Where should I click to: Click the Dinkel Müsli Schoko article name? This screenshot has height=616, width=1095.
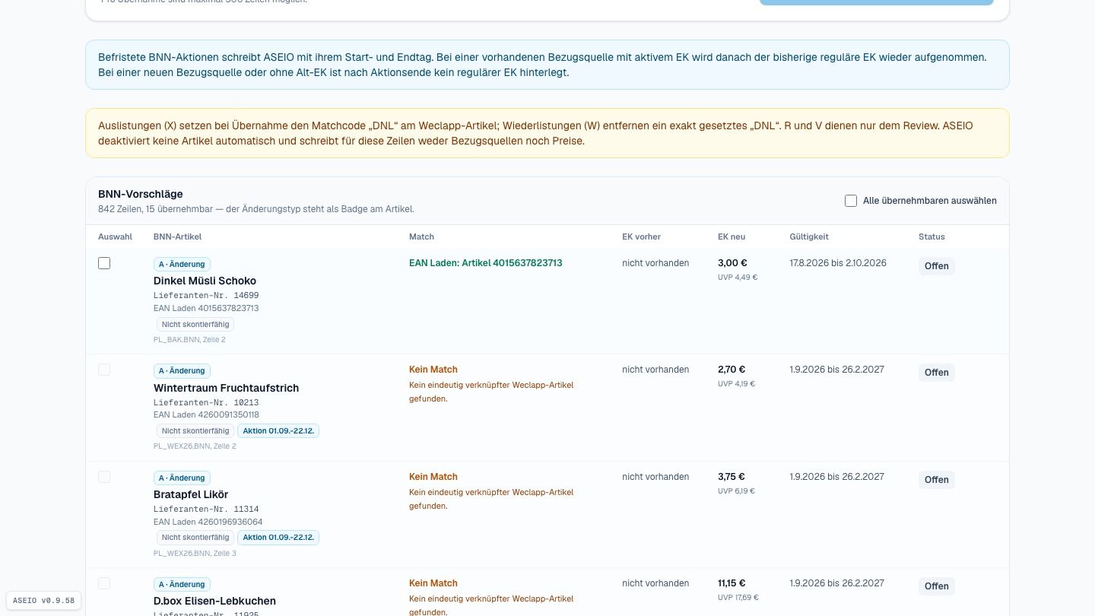coord(205,281)
